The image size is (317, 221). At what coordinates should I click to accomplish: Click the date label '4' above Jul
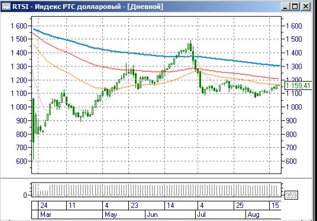pyautogui.click(x=202, y=206)
